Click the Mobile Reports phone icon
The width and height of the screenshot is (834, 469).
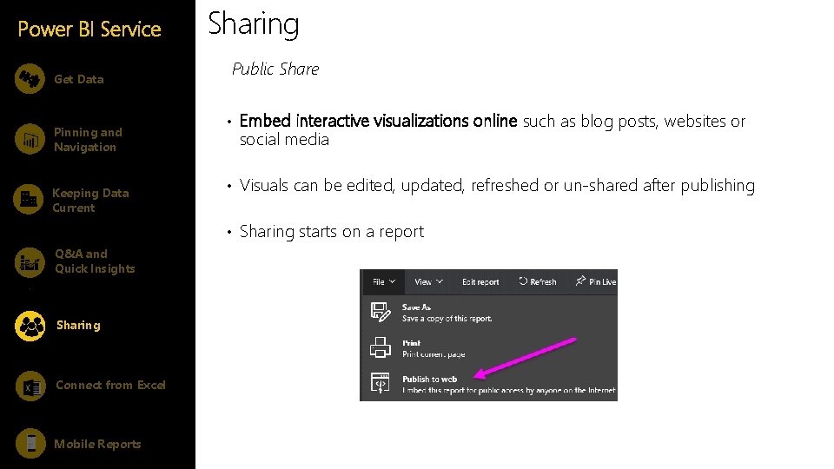pyautogui.click(x=31, y=443)
